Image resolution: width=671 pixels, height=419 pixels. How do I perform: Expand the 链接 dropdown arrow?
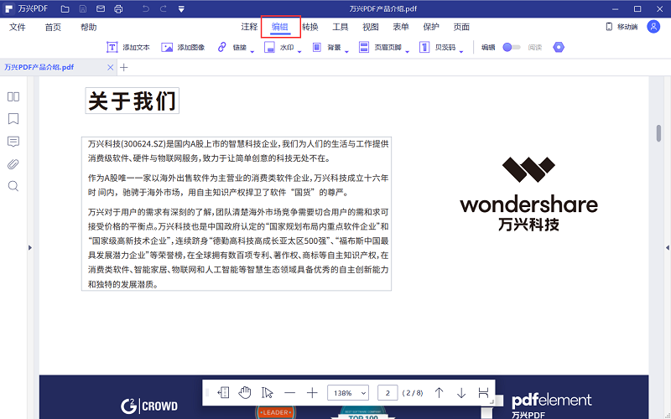[x=252, y=52]
